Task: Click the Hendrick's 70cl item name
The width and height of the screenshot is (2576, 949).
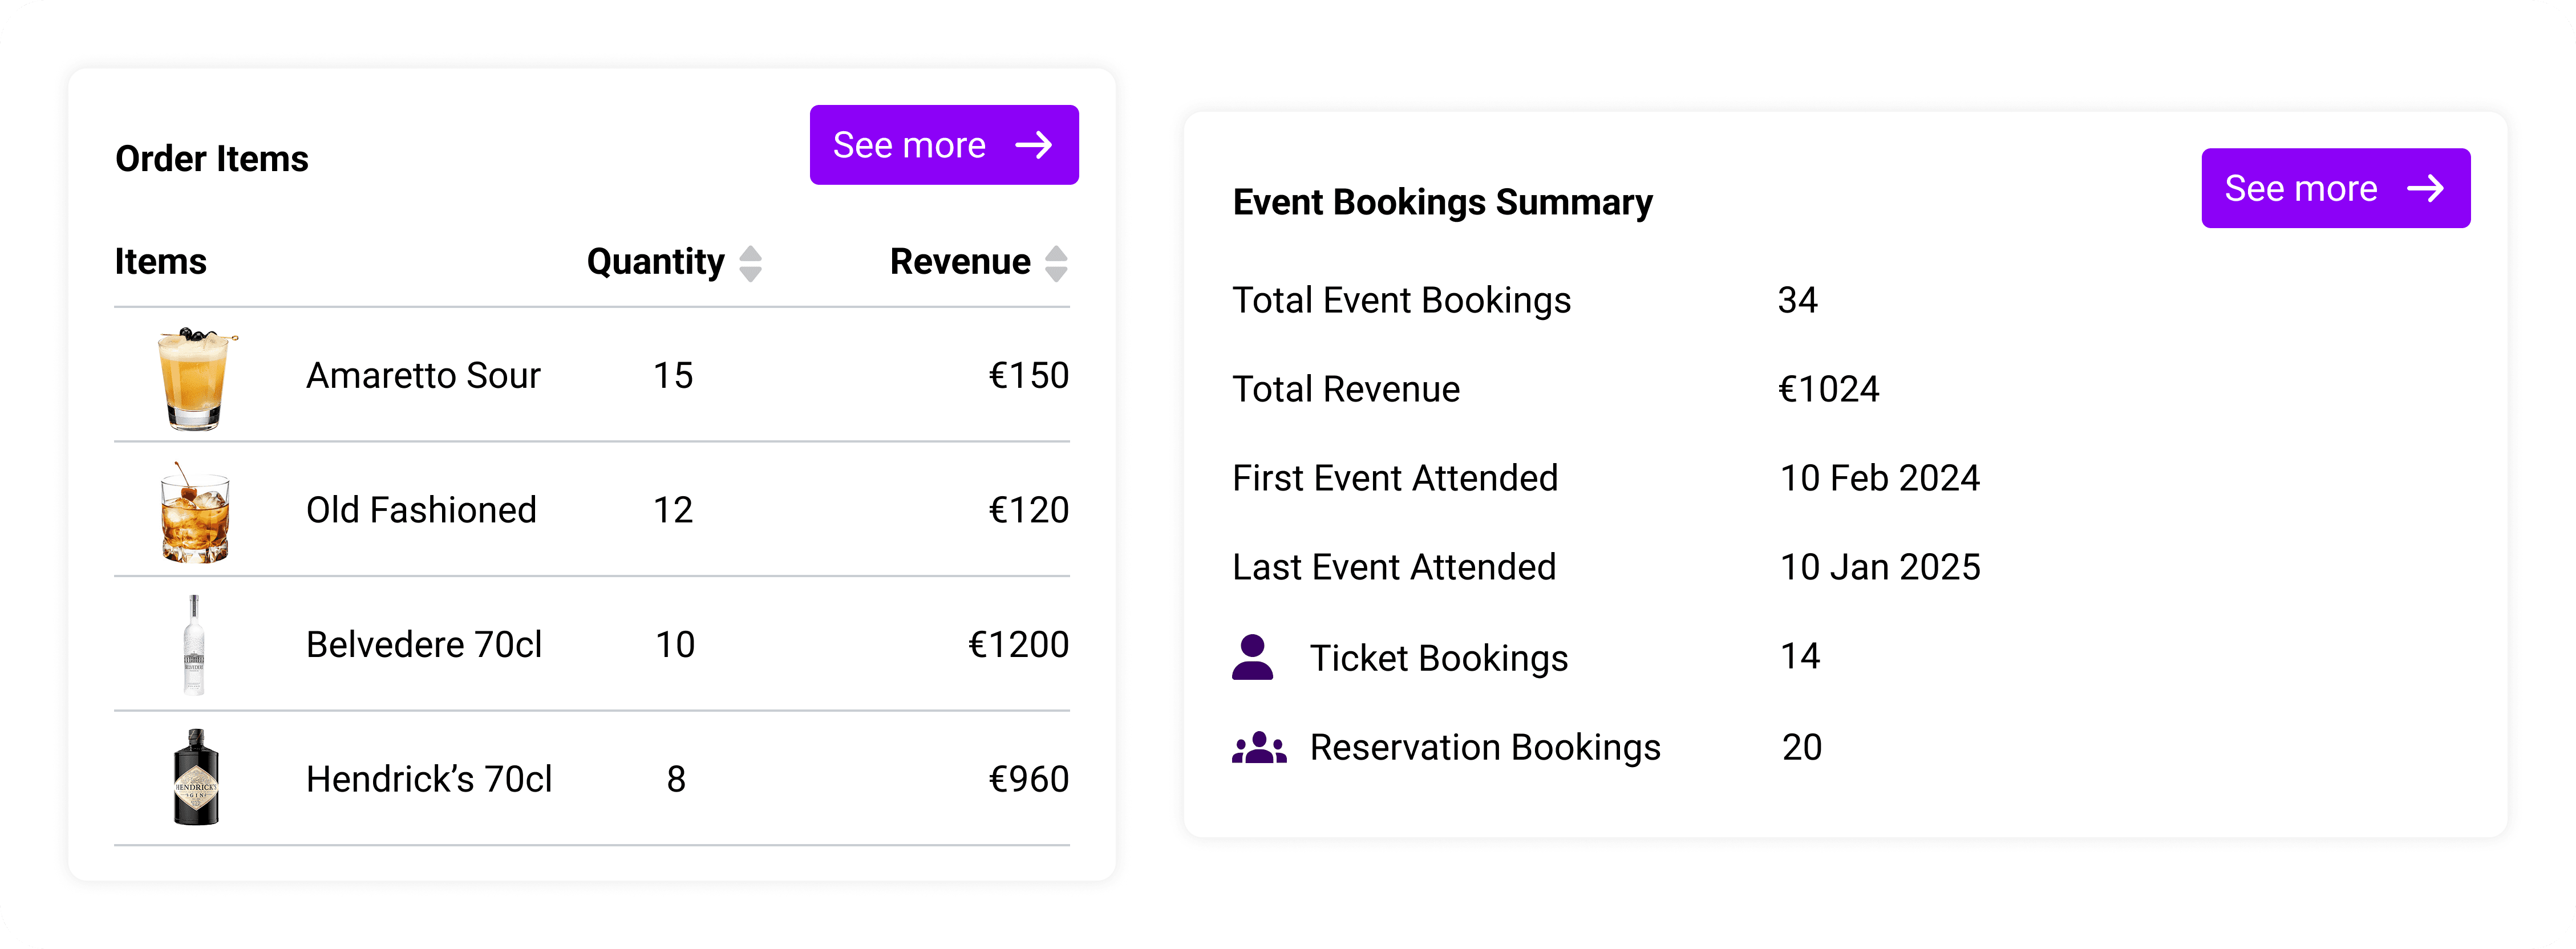Action: [x=429, y=779]
